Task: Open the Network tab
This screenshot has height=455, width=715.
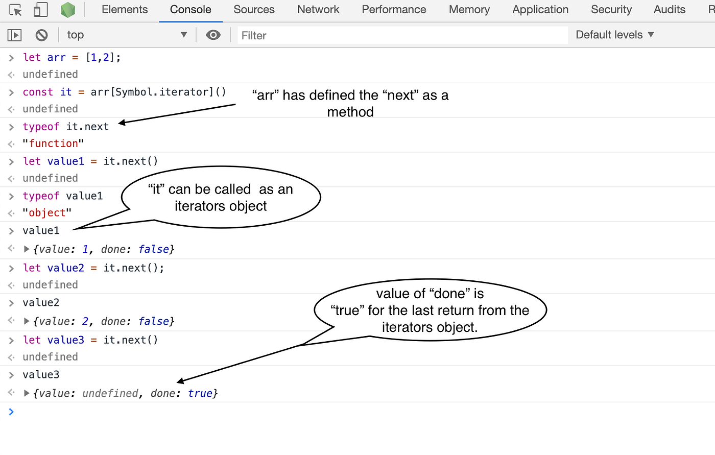Action: [x=318, y=9]
